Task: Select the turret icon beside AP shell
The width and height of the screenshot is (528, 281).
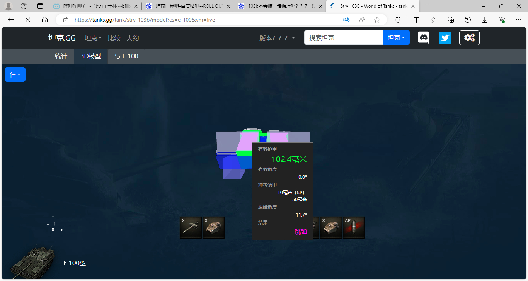Action: click(331, 227)
